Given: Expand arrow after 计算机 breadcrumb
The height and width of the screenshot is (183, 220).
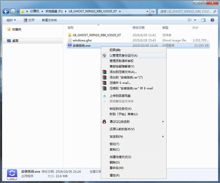Looking at the screenshot, I should tap(42, 11).
